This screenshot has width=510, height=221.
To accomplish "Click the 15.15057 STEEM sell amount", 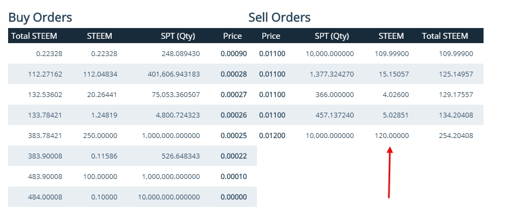I will (393, 74).
